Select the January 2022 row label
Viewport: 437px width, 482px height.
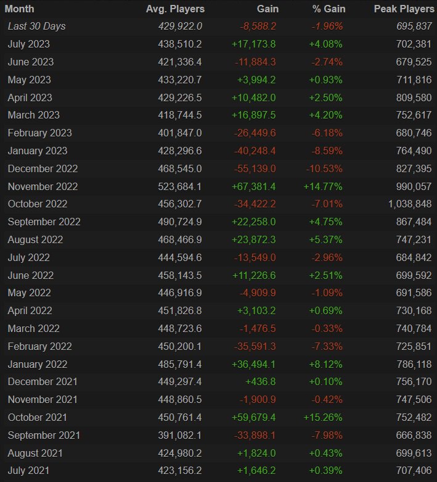tap(38, 364)
